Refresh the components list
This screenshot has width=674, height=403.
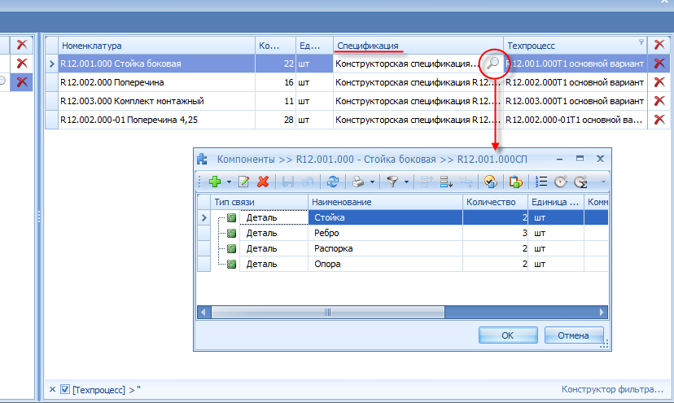[x=332, y=182]
